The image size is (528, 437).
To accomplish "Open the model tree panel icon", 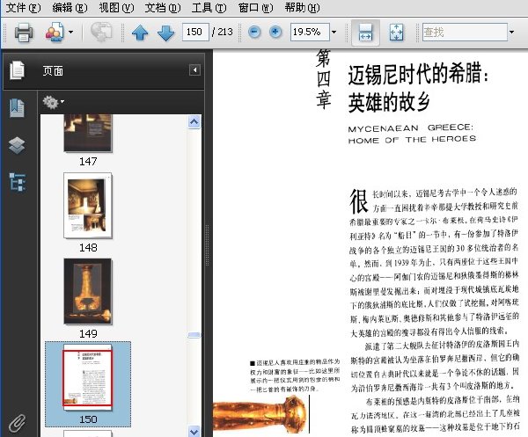I will pos(18,182).
